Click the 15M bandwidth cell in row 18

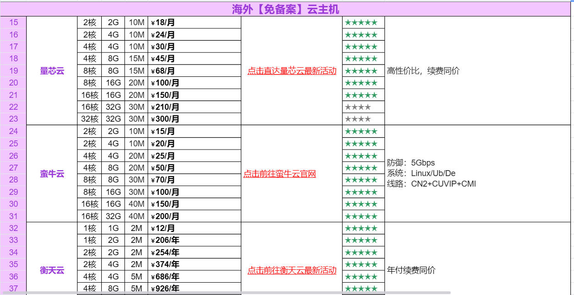[x=136, y=59]
